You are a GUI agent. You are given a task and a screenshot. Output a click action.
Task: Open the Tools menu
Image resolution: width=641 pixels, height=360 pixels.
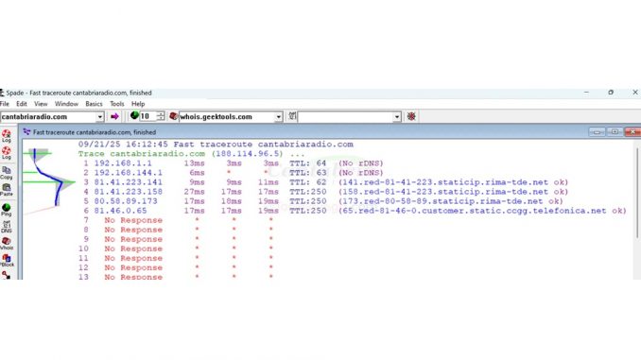(116, 104)
